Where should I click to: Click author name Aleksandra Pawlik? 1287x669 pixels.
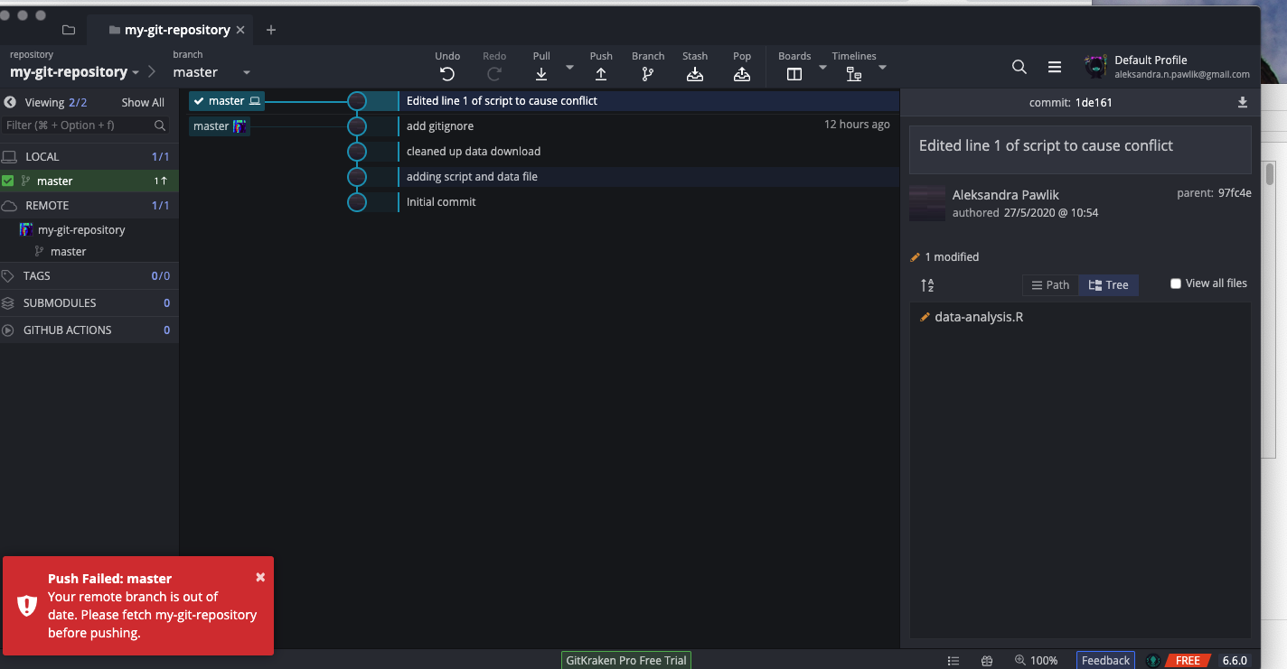(x=1006, y=195)
